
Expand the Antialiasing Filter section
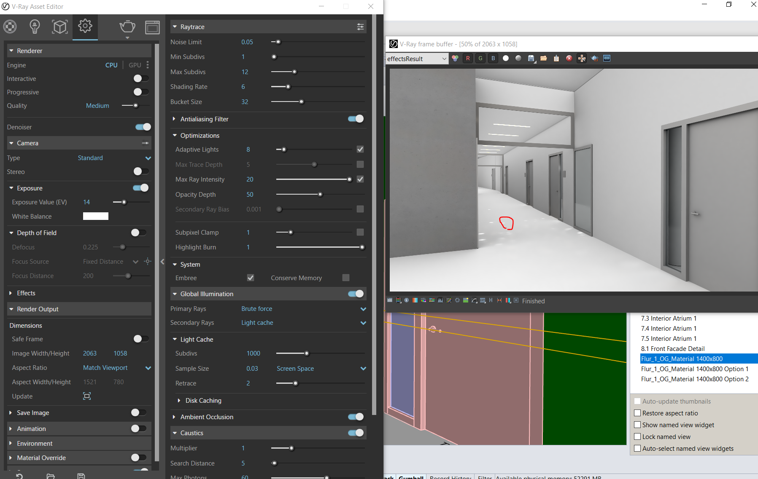[174, 119]
